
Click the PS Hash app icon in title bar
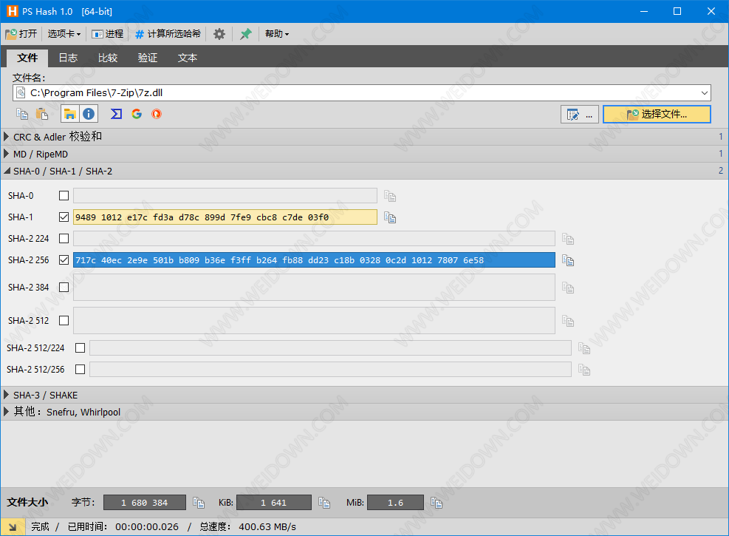click(12, 11)
